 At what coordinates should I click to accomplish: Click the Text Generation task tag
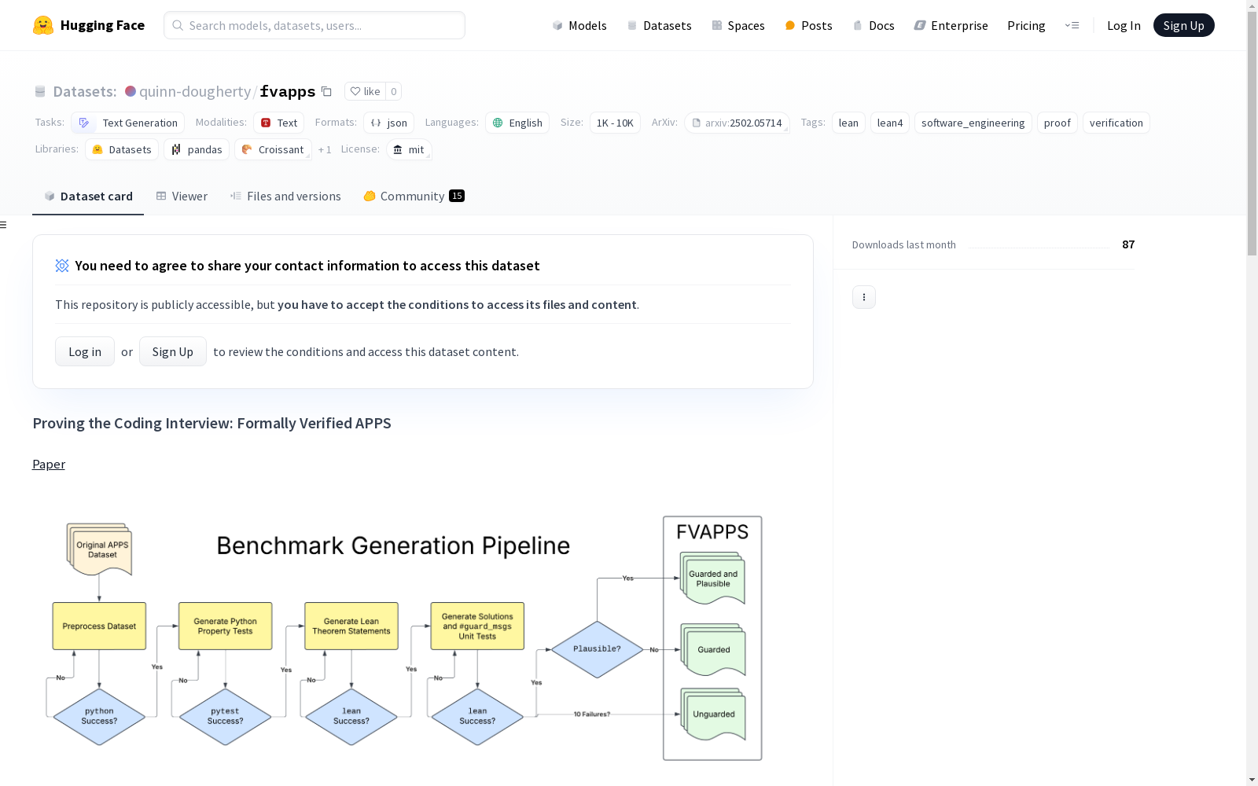click(128, 123)
